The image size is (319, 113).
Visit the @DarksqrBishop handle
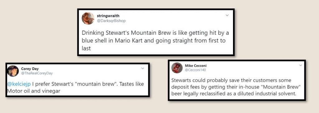[x=111, y=21]
